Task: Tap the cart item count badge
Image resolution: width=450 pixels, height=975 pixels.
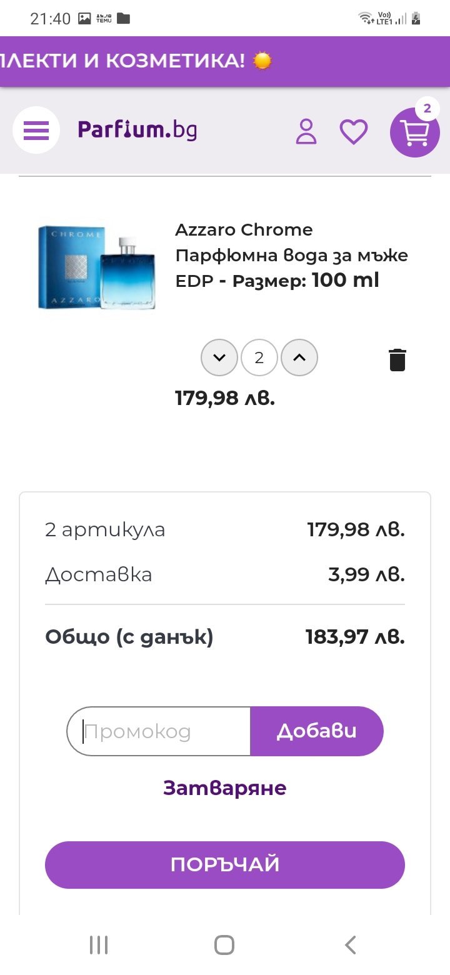Action: coord(427,109)
